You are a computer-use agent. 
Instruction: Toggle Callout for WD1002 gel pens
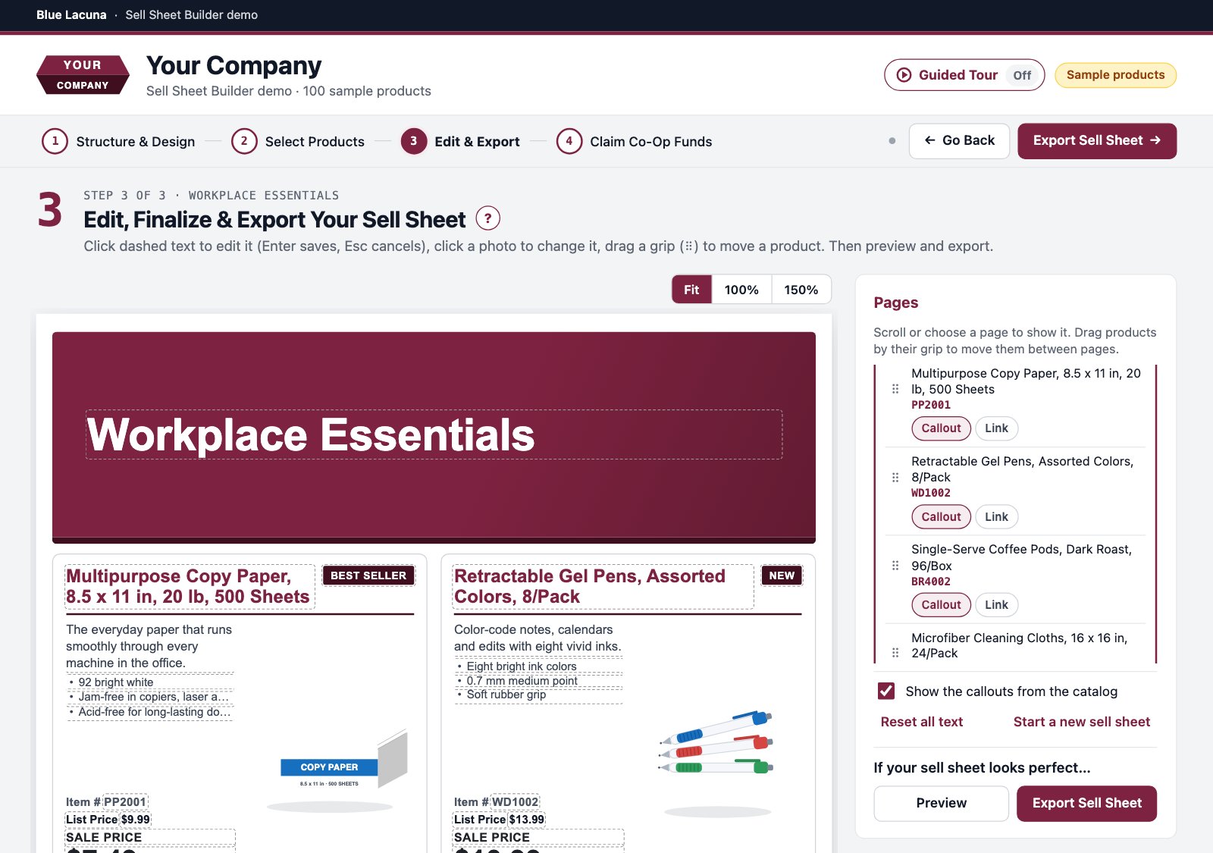tap(941, 517)
